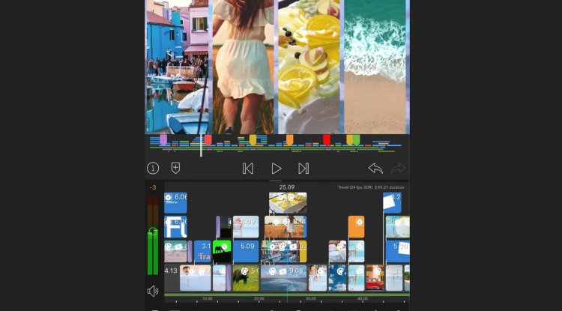Select the solid blue title clip labeled 5.09
Viewport: 562px width, 311px height.
[246, 251]
